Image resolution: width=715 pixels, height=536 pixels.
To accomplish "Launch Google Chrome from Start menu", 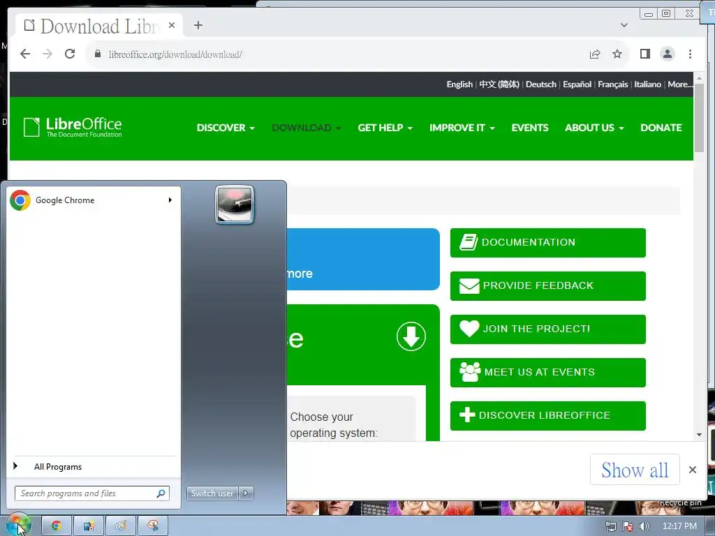I will pos(93,200).
